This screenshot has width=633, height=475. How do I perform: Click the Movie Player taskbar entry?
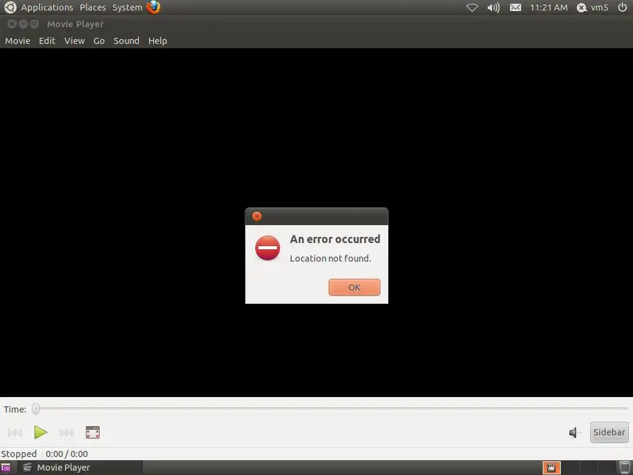click(80, 468)
